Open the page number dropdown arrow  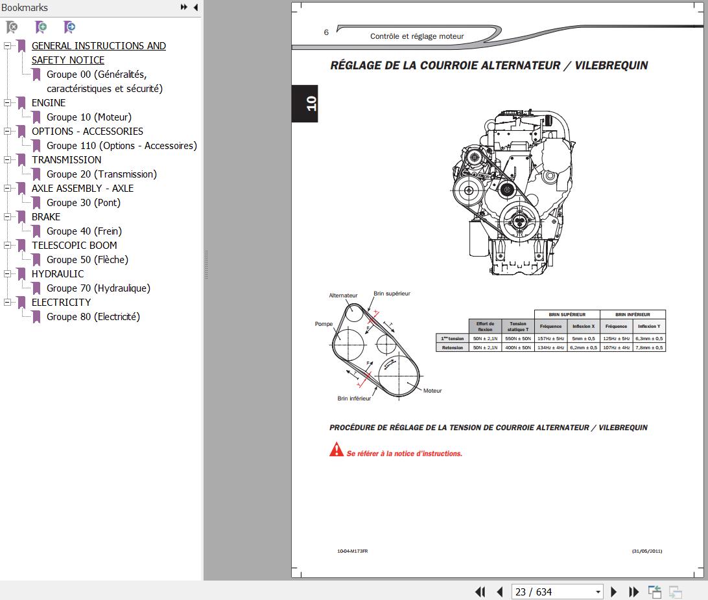[x=598, y=592]
